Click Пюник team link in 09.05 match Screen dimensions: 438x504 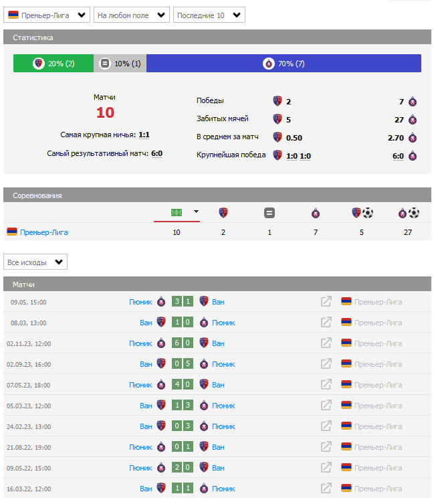[141, 302]
